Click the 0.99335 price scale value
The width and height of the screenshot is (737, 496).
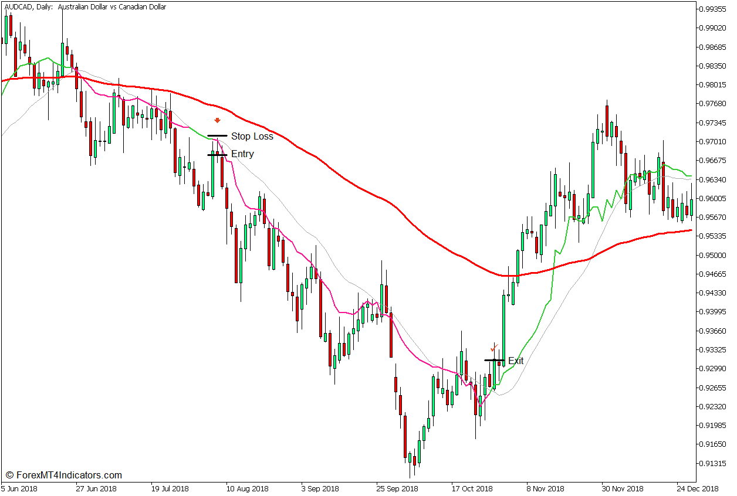click(712, 9)
